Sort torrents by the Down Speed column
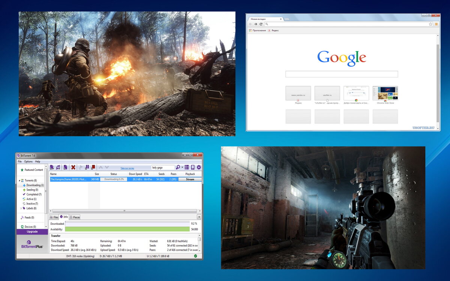Viewport: 450px width, 281px height. [x=135, y=174]
